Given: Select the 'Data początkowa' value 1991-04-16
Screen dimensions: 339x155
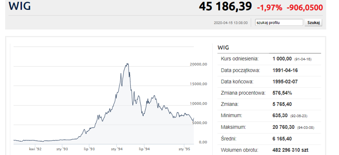Looking at the screenshot, I should point(285,70).
